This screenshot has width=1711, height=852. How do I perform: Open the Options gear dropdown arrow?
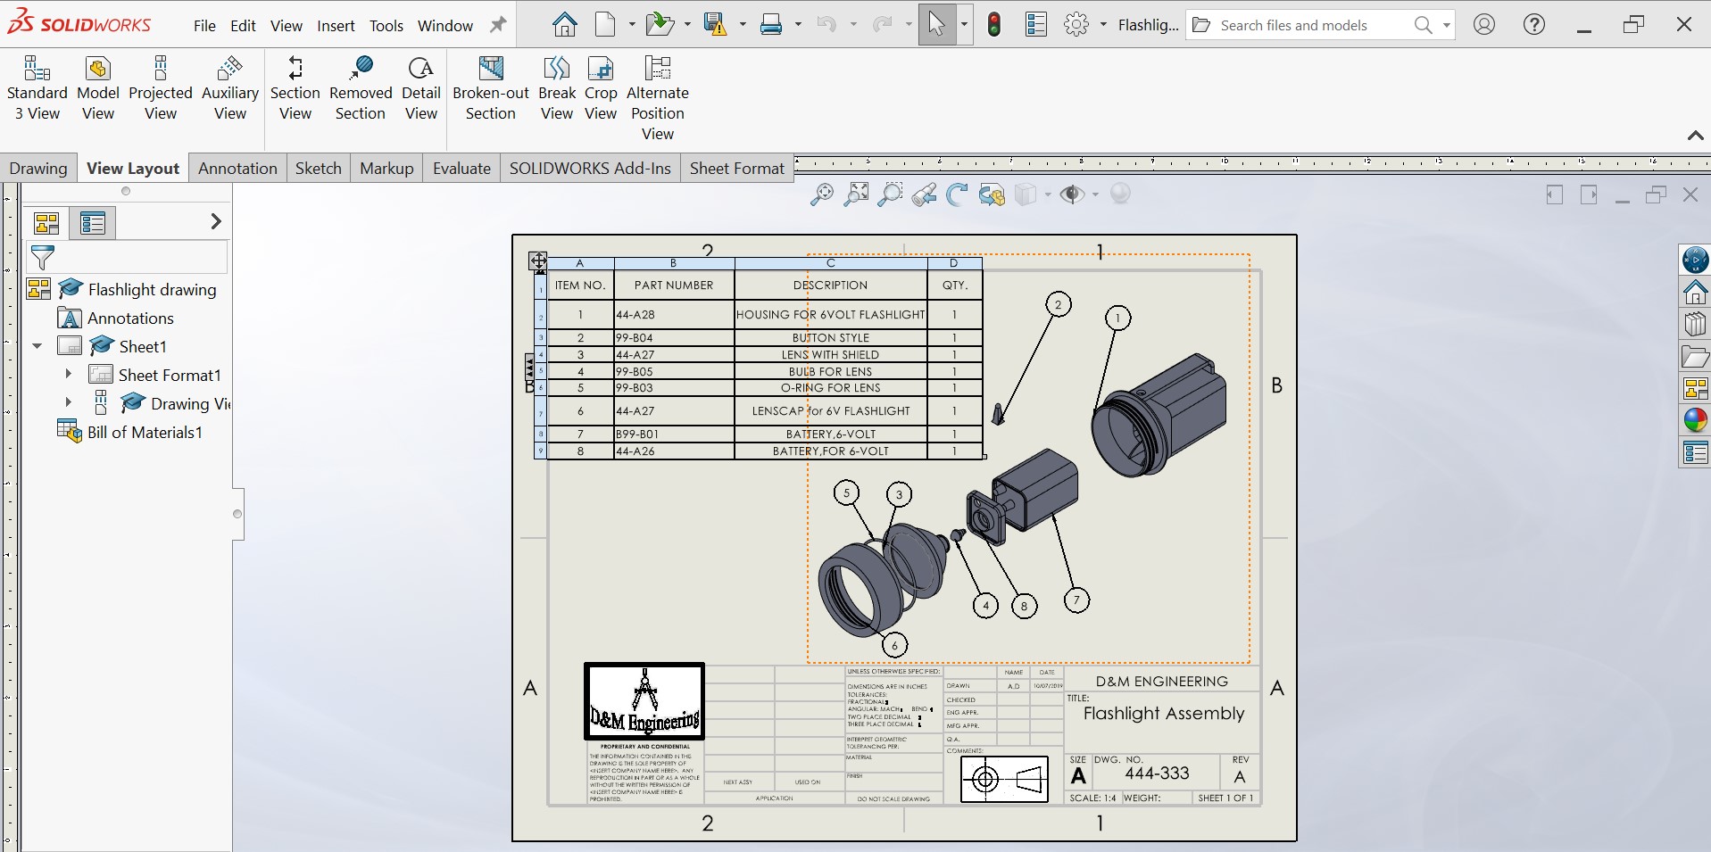(x=1103, y=25)
